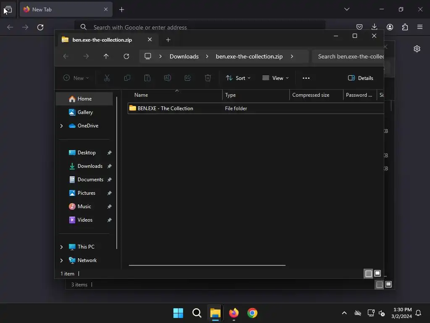
Task: Open Firefox extensions puzzle icon
Action: 405,27
